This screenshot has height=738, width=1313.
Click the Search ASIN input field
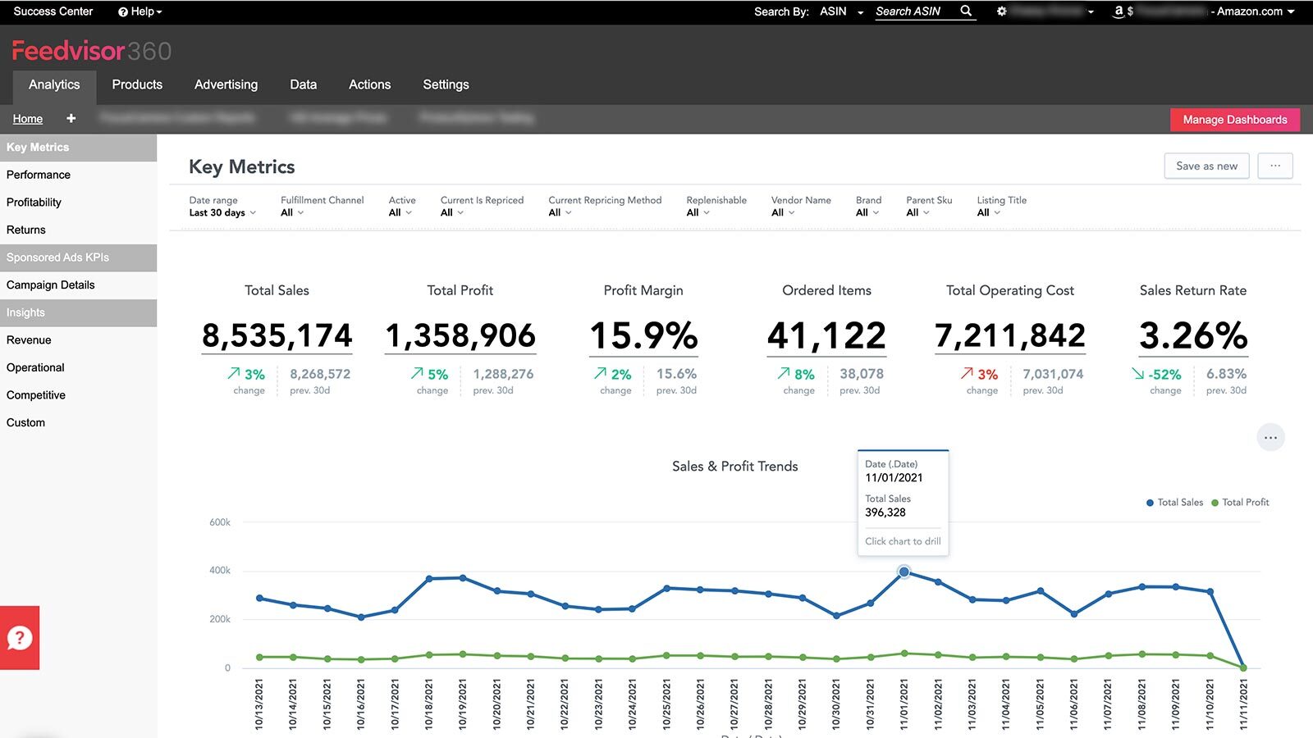(x=914, y=11)
